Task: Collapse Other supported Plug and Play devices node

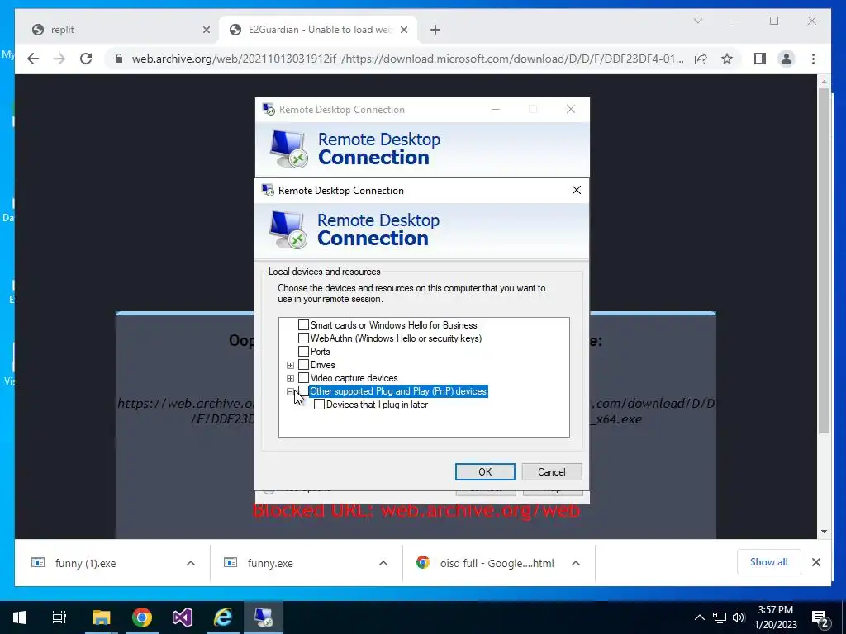Action: [290, 391]
